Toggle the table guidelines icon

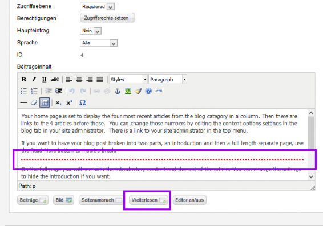click(45, 102)
